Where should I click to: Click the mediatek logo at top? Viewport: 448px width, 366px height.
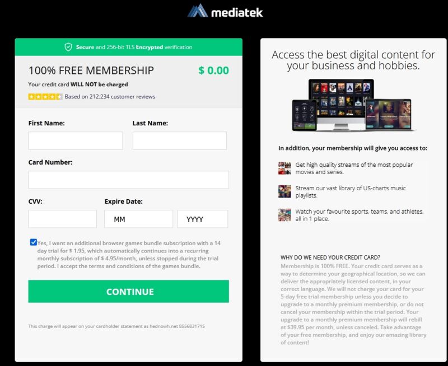[x=225, y=11]
